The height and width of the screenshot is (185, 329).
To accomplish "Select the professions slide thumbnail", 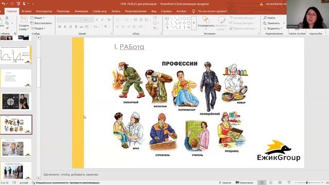I will coord(16,124).
